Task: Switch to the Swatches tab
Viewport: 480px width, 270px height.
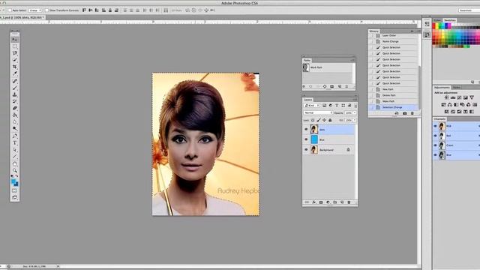Action: coord(450,20)
